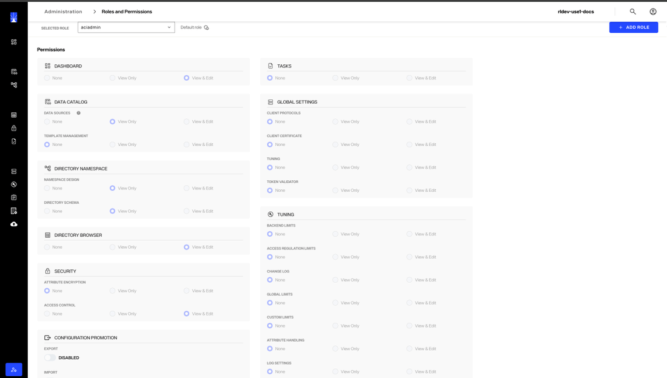Select View & Edit for Tasks
The height and width of the screenshot is (378, 667).
[409, 78]
